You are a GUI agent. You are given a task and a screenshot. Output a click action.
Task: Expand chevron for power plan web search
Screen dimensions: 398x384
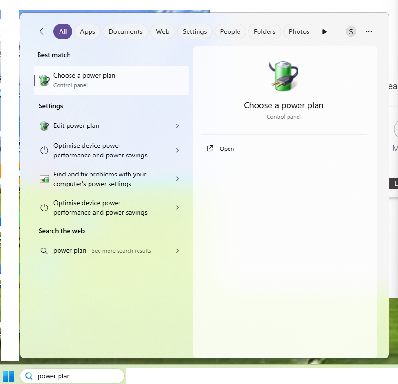coord(177,251)
